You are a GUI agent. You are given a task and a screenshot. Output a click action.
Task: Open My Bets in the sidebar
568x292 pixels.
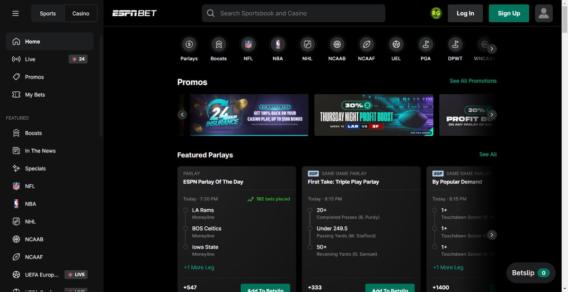[x=50, y=95]
